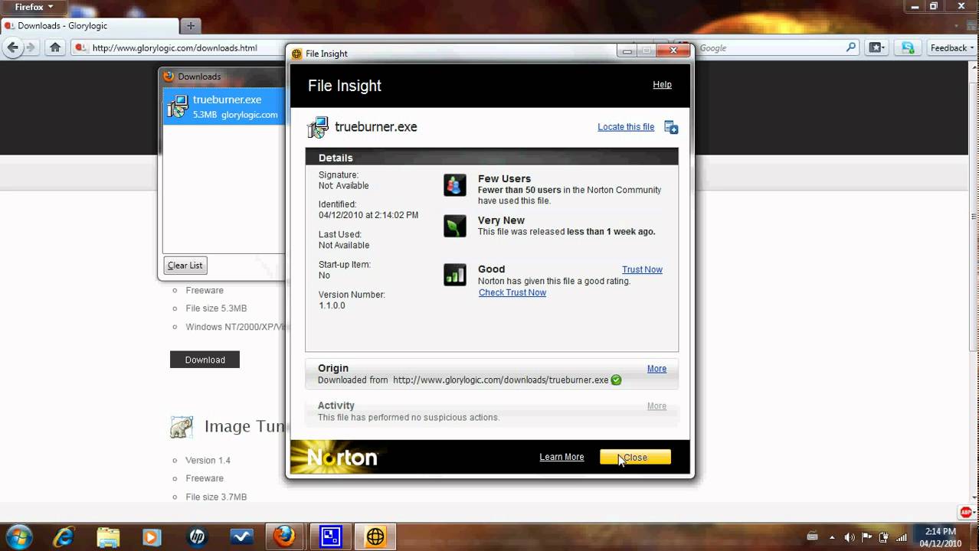This screenshot has width=979, height=551.
Task: Open Windows Media Player from the taskbar
Action: [153, 536]
